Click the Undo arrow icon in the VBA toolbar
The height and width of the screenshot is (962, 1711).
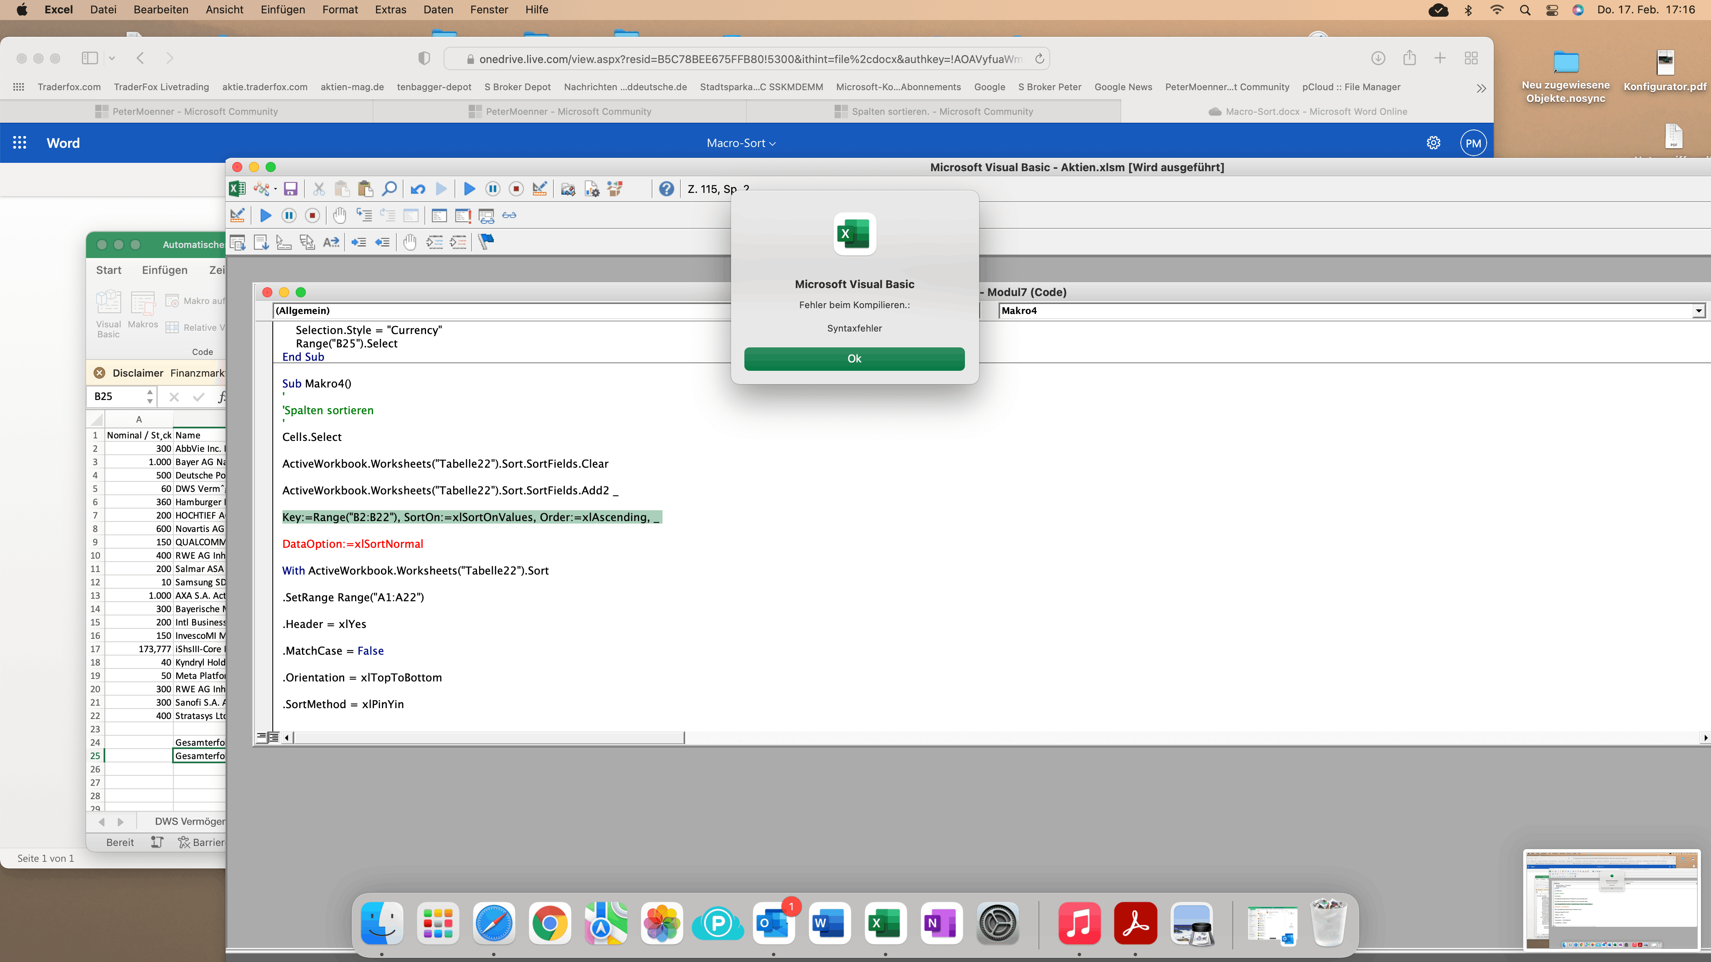(418, 189)
